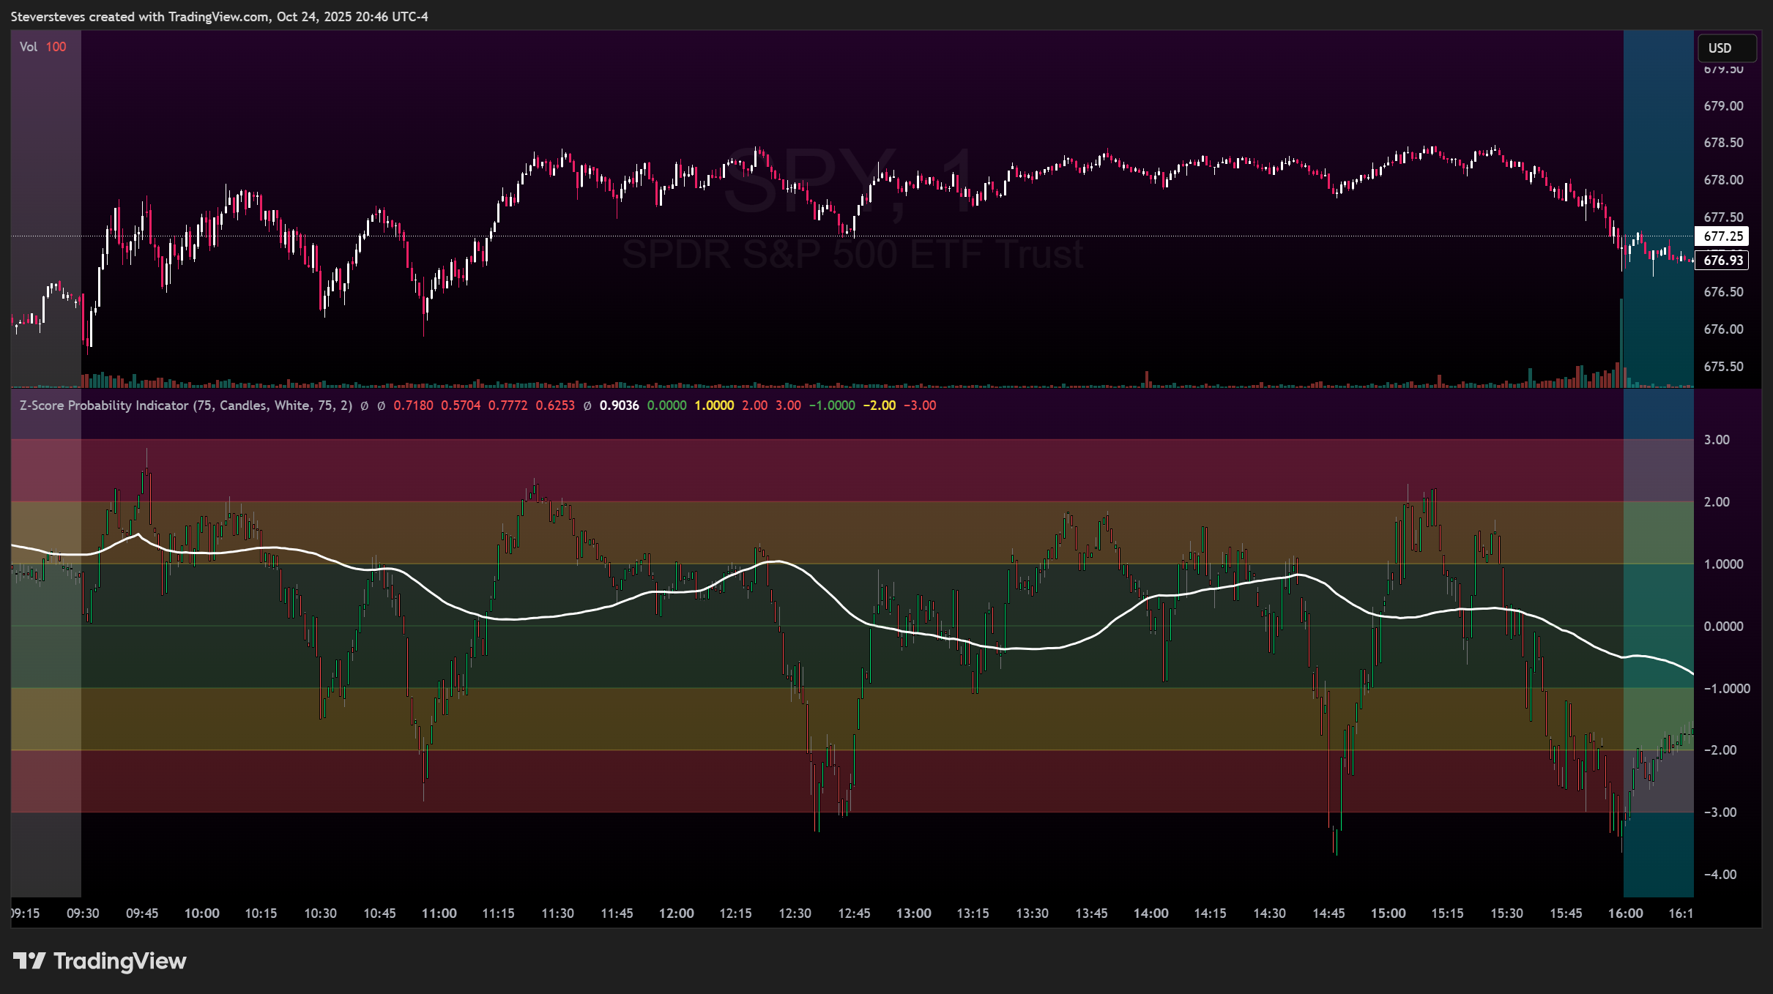Screen dimensions: 1773x994
Task: Click the 14:00 time axis label
Action: [1151, 913]
